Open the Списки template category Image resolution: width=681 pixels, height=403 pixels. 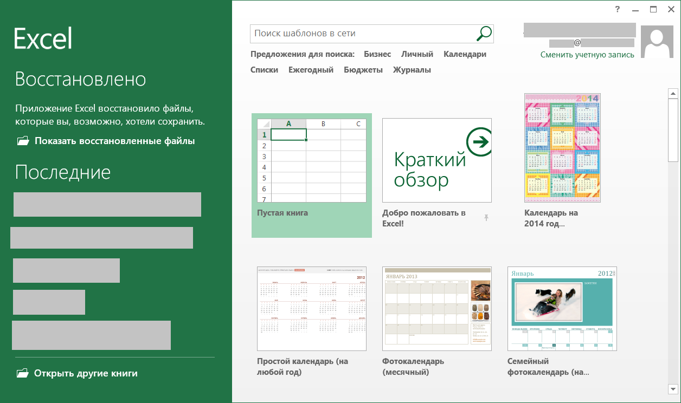[264, 70]
